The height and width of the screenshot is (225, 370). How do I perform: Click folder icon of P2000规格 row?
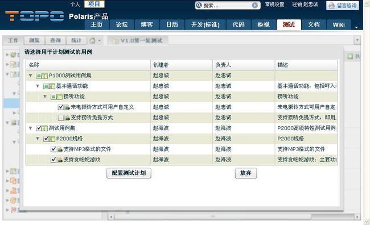coord(52,139)
